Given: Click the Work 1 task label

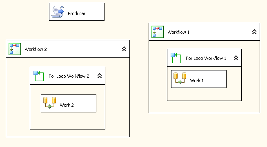Looking at the screenshot, I should pyautogui.click(x=197, y=81).
